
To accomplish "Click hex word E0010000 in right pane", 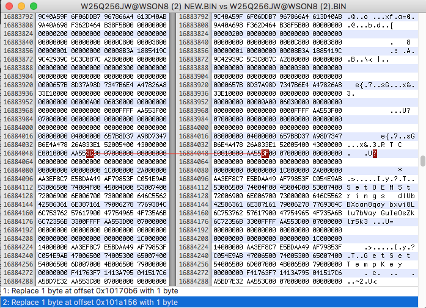I will pos(228,153).
